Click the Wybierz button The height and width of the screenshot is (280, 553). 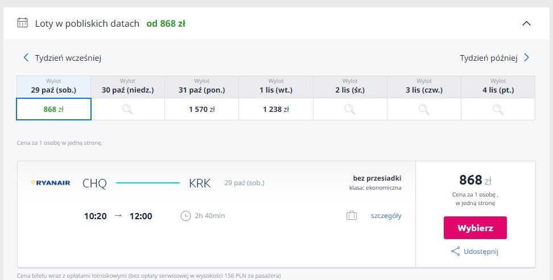[475, 228]
